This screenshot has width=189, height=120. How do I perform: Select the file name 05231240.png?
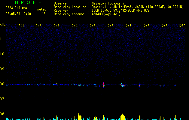click(17, 8)
